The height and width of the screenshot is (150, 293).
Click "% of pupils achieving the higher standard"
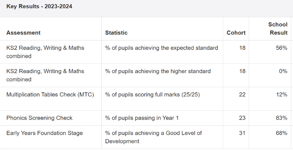pyautogui.click(x=158, y=71)
